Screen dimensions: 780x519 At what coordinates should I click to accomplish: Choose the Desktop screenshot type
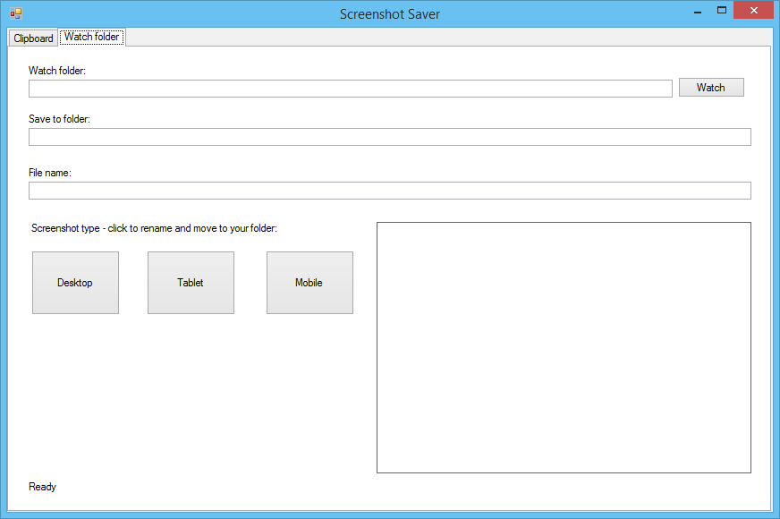click(76, 283)
